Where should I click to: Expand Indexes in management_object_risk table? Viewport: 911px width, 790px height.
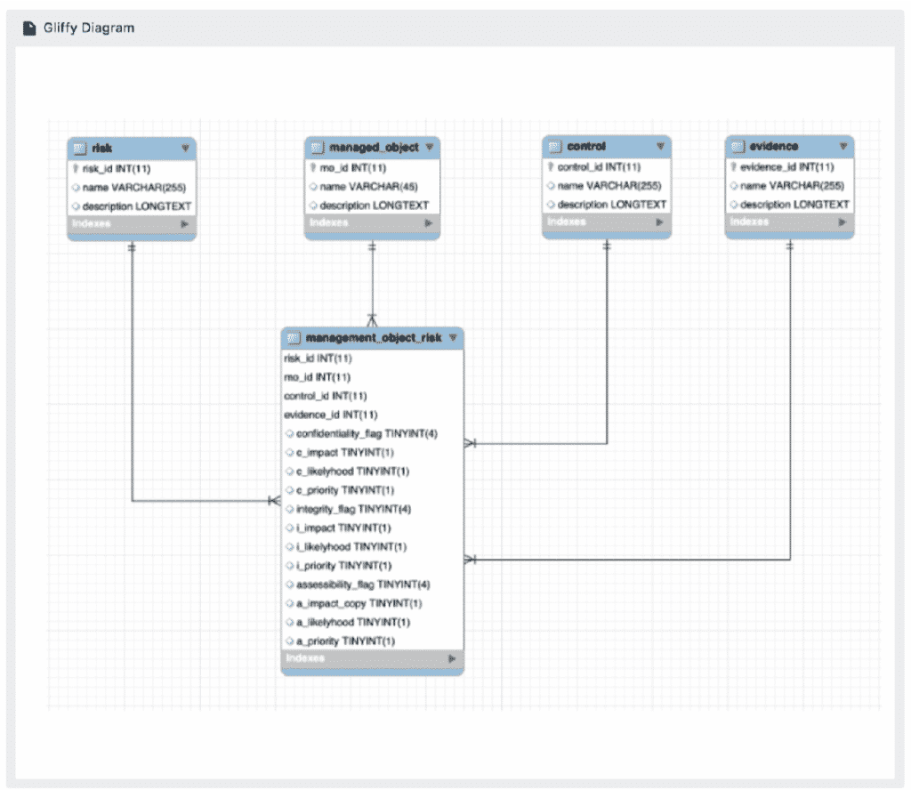pos(452,659)
